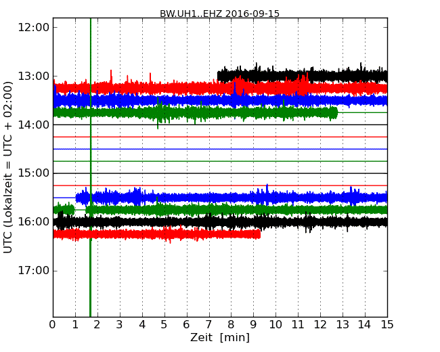Click the x-axis label Zeit [min]
The image size is (440, 352).
tap(219, 337)
